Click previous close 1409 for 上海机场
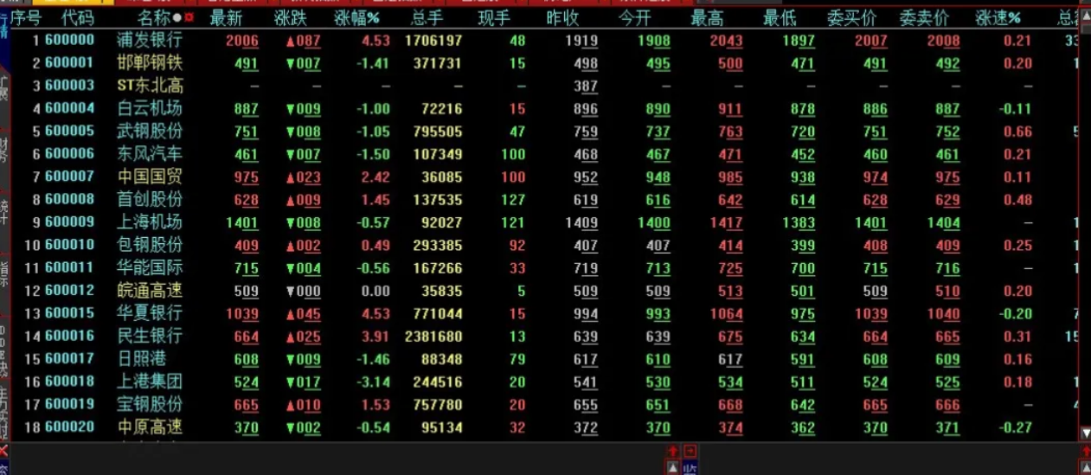Screen dimensions: 1091x475 pos(581,222)
